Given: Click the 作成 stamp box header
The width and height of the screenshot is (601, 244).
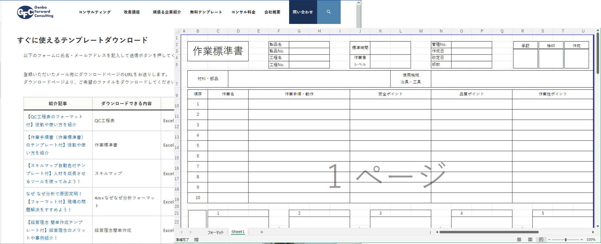Looking at the screenshot, I should pos(576,46).
